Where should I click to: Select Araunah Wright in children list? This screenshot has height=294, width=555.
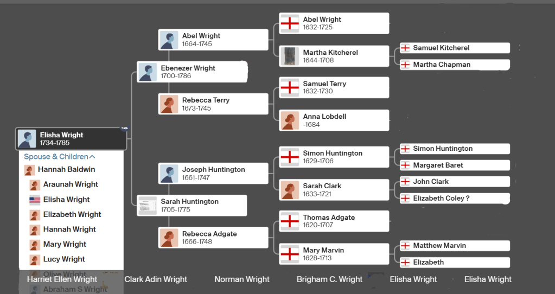[x=71, y=184]
